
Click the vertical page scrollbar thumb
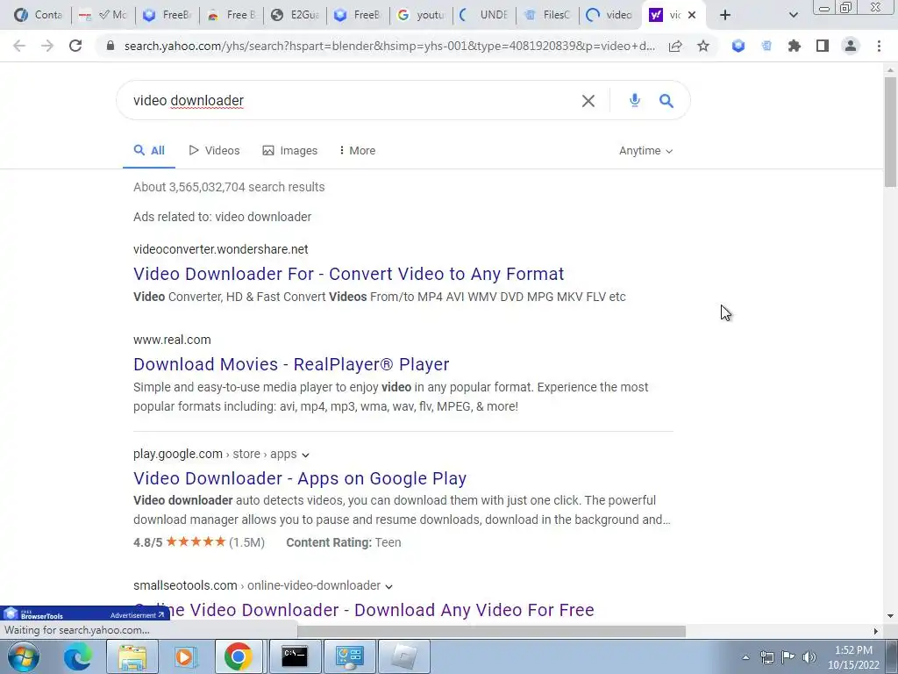890,132
